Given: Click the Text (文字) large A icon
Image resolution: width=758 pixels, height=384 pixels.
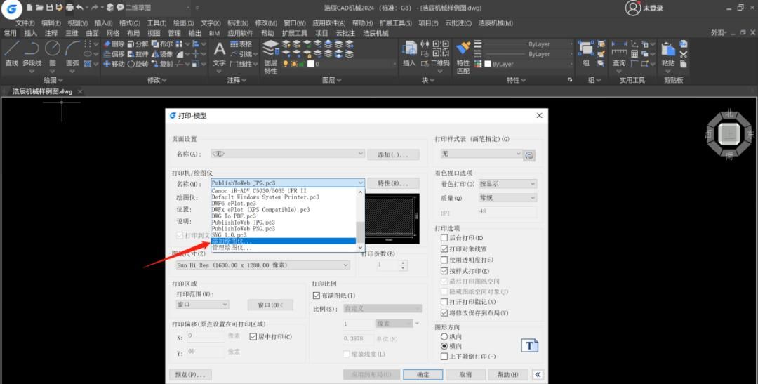Looking at the screenshot, I should click(x=220, y=49).
